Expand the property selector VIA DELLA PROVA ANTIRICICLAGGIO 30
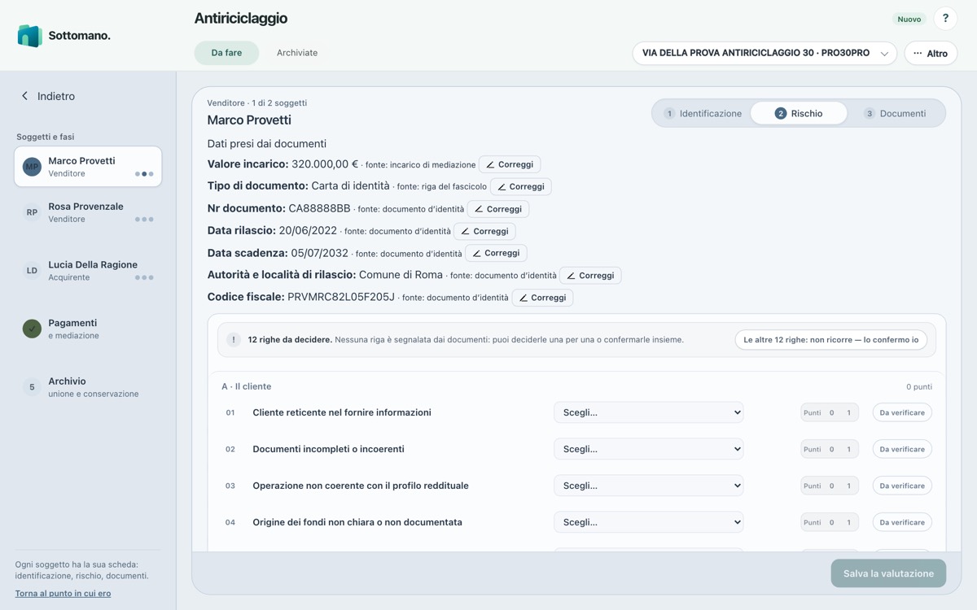Image resolution: width=977 pixels, height=610 pixels. (765, 53)
